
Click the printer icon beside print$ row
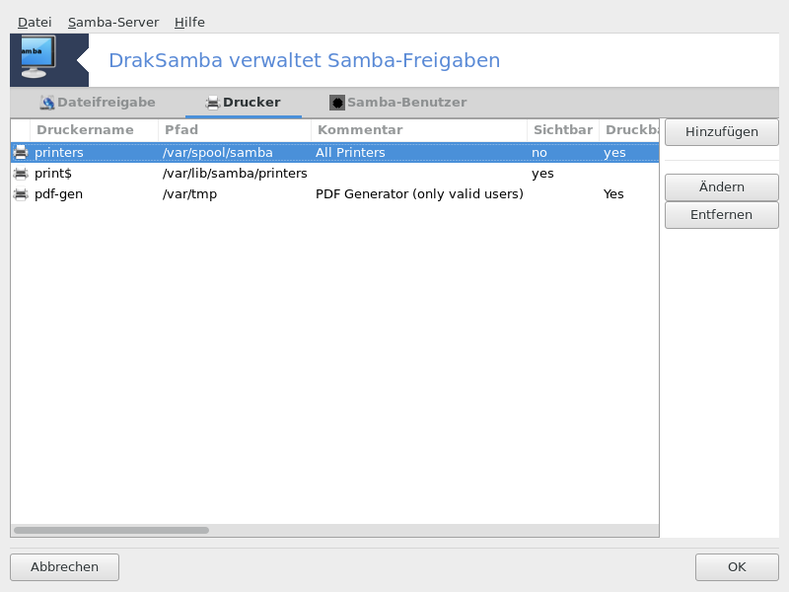[21, 174]
